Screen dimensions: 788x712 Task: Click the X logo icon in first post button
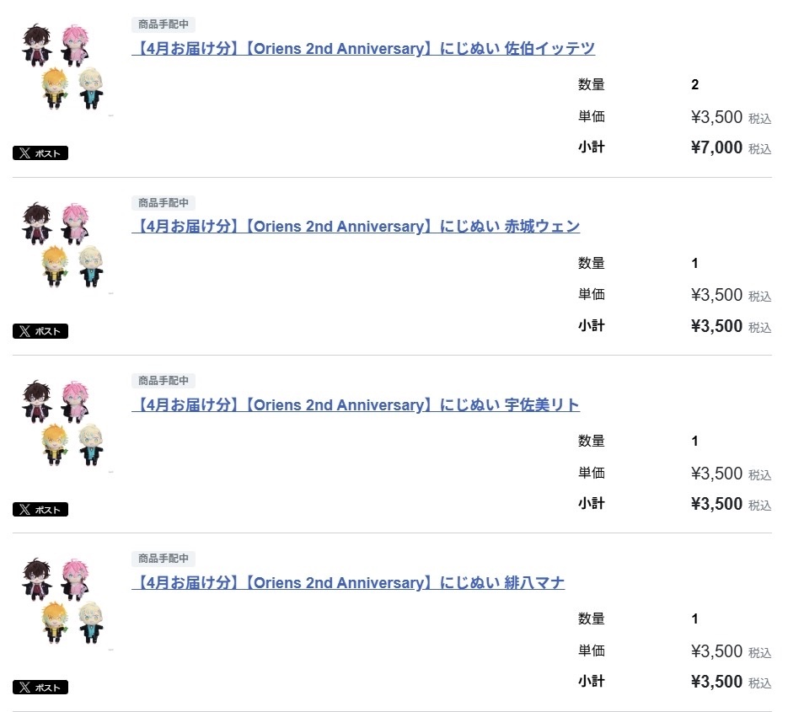click(24, 153)
